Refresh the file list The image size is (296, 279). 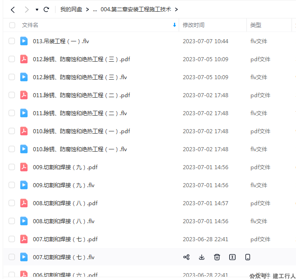point(46,9)
